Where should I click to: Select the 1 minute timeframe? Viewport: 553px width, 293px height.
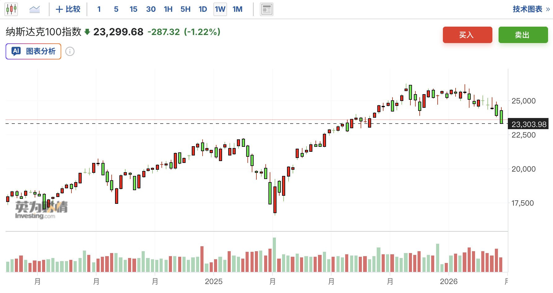99,9
